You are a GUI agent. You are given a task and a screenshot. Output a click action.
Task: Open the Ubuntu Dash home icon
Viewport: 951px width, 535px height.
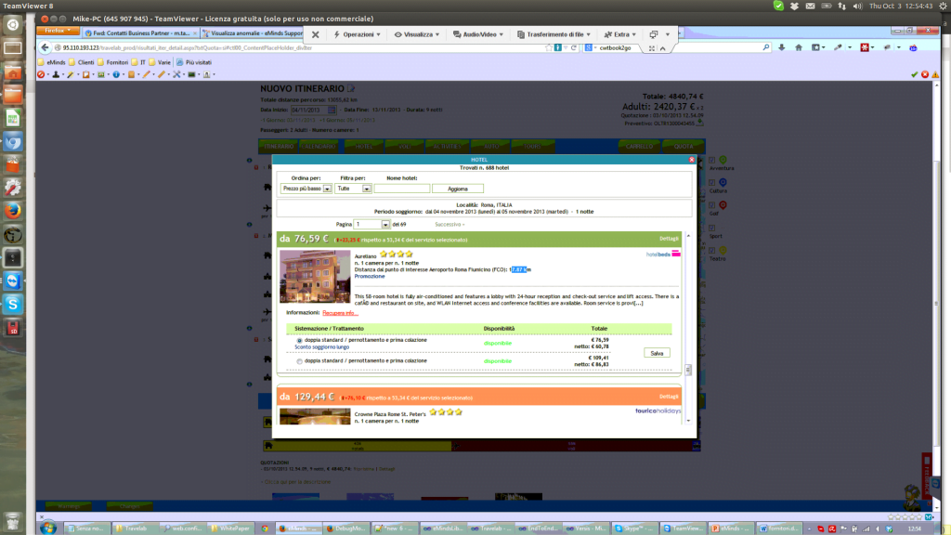pos(13,25)
